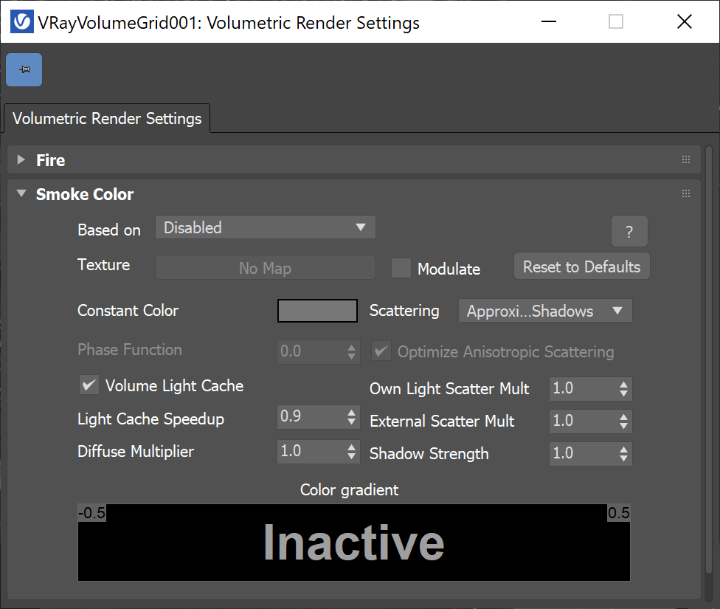Click the Inactive color gradient bar
This screenshot has height=609, width=720.
click(x=353, y=544)
